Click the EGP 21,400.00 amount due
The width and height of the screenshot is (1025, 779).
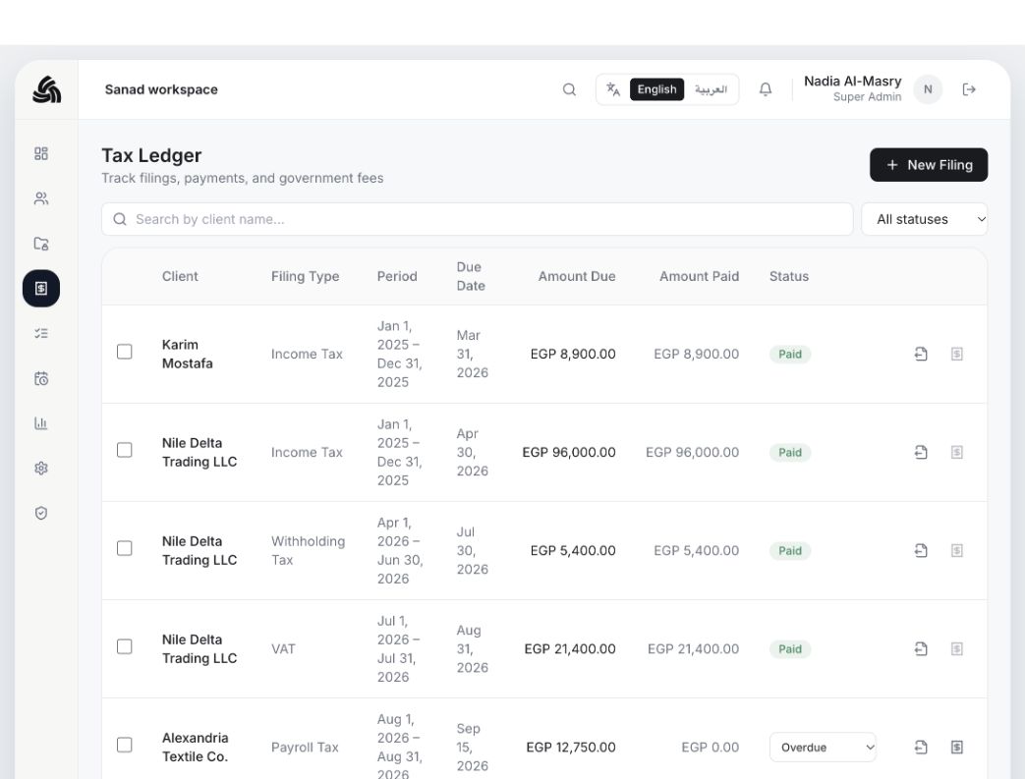pos(570,649)
